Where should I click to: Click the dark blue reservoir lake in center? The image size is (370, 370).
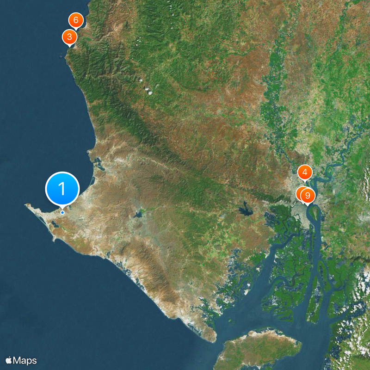pyautogui.click(x=246, y=210)
